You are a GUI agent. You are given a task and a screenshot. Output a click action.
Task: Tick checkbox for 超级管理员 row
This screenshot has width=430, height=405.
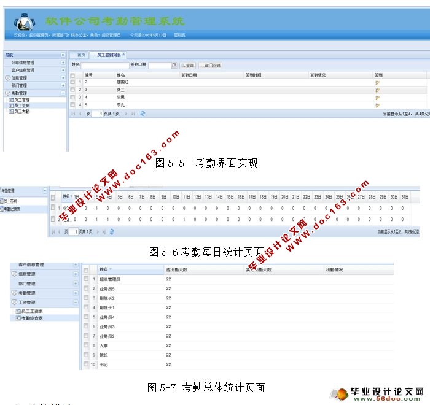[x=86, y=279]
